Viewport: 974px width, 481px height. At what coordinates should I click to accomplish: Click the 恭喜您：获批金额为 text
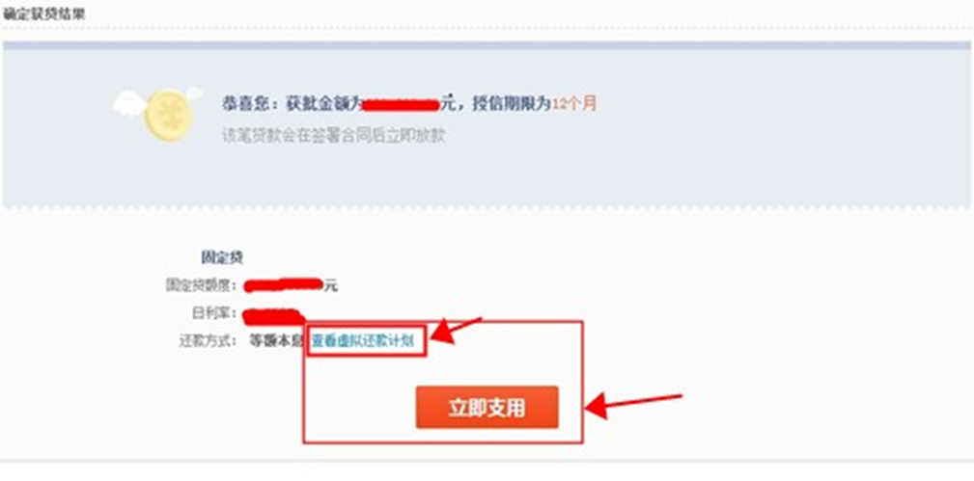click(292, 104)
